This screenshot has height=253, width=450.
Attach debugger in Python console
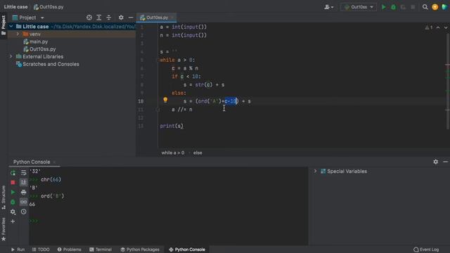point(13,202)
